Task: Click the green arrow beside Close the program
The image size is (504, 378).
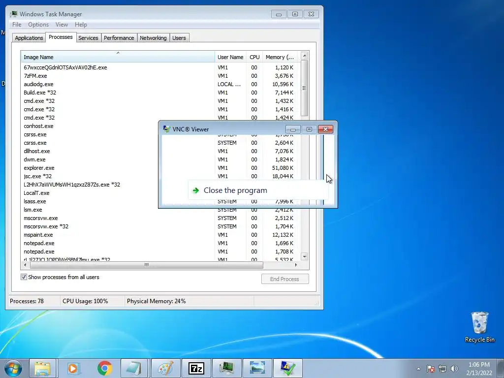Action: (x=196, y=190)
